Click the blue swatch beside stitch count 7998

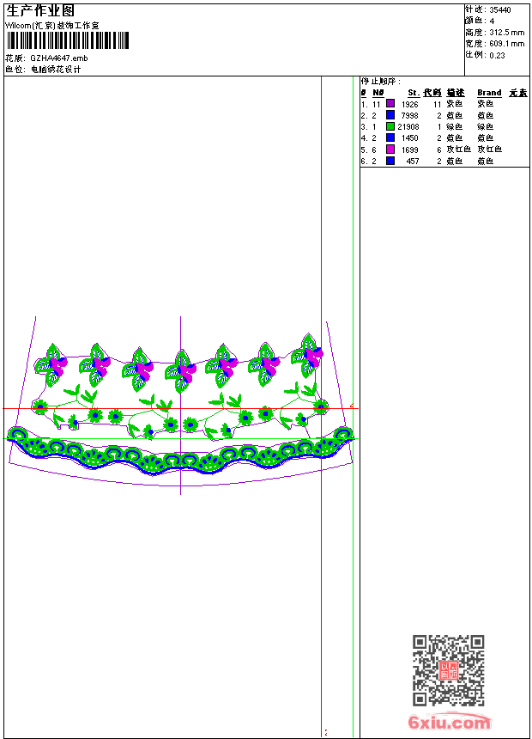pyautogui.click(x=390, y=115)
